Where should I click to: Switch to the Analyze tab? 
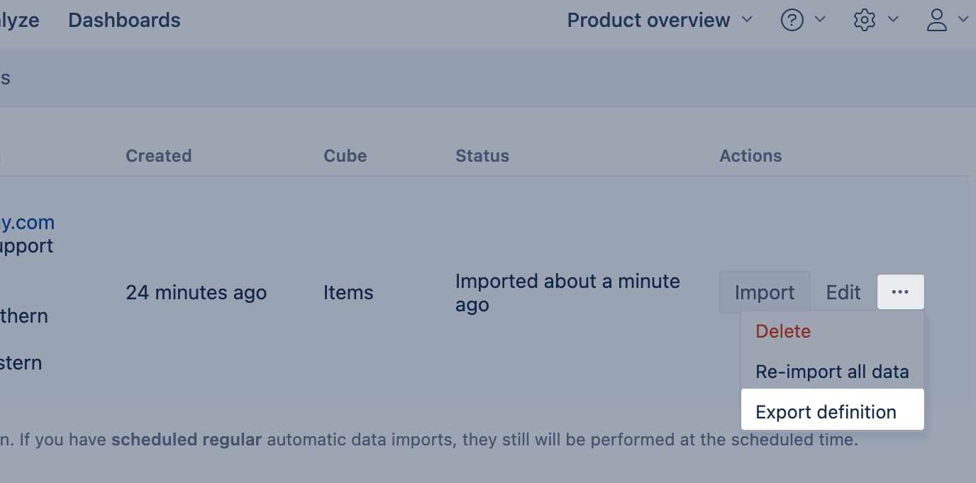coord(20,21)
